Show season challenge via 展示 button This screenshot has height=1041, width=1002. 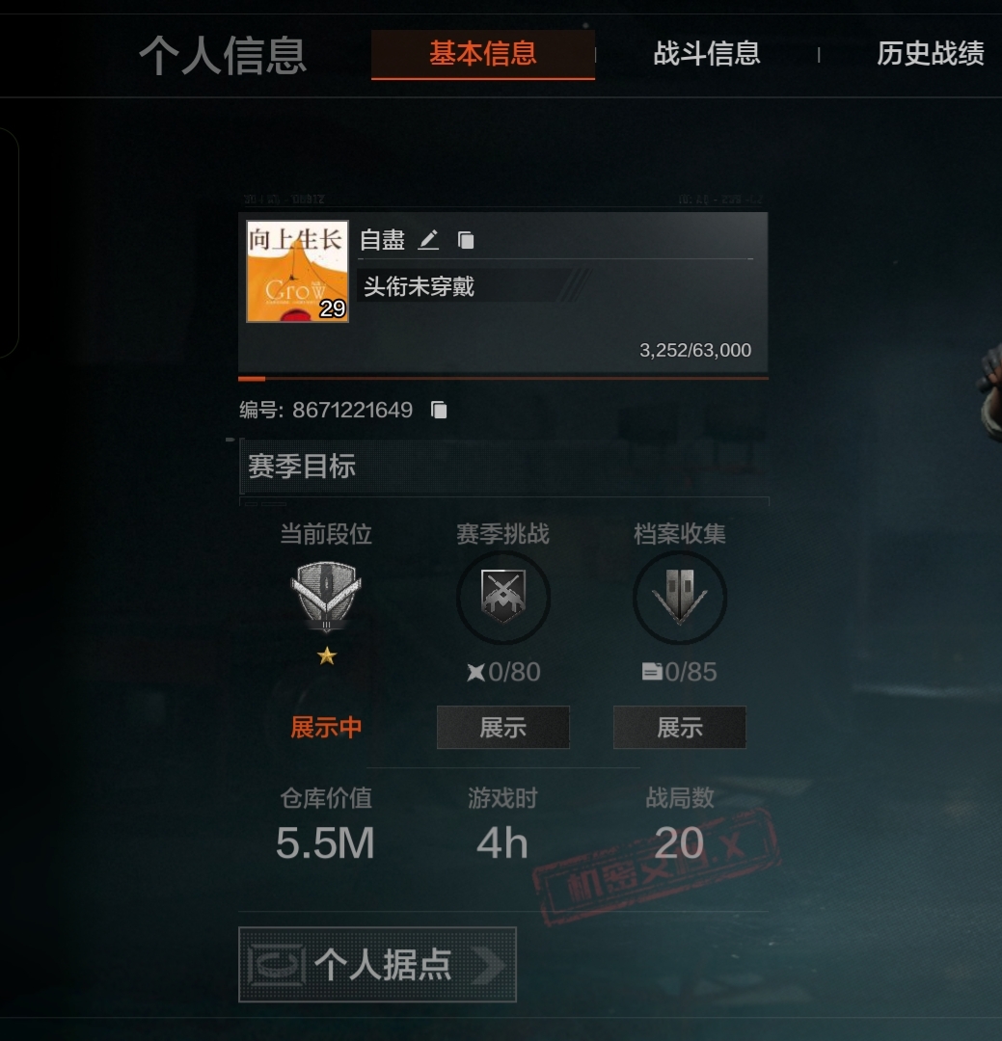[x=503, y=728]
